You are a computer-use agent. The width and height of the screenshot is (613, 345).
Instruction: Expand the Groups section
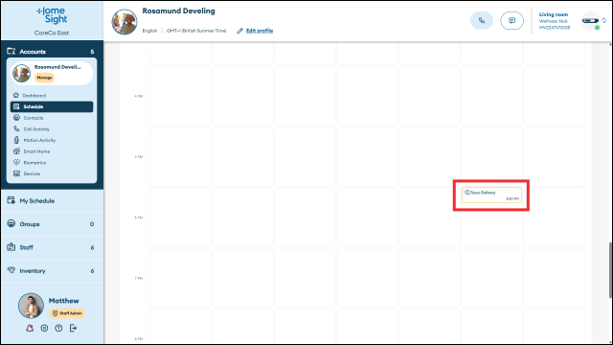click(x=52, y=224)
